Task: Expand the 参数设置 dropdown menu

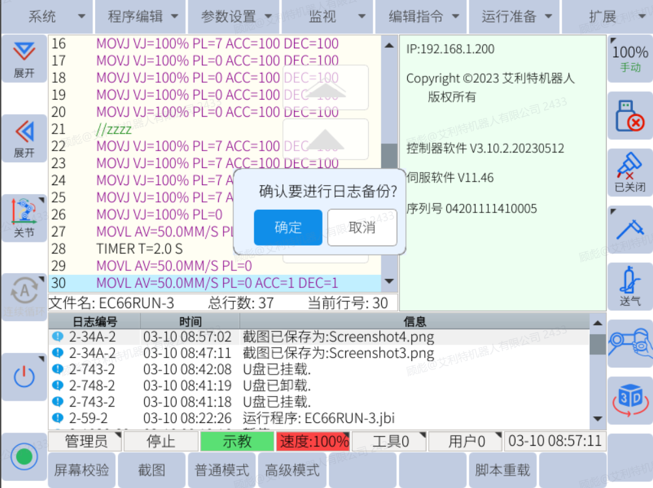Action: [x=235, y=17]
